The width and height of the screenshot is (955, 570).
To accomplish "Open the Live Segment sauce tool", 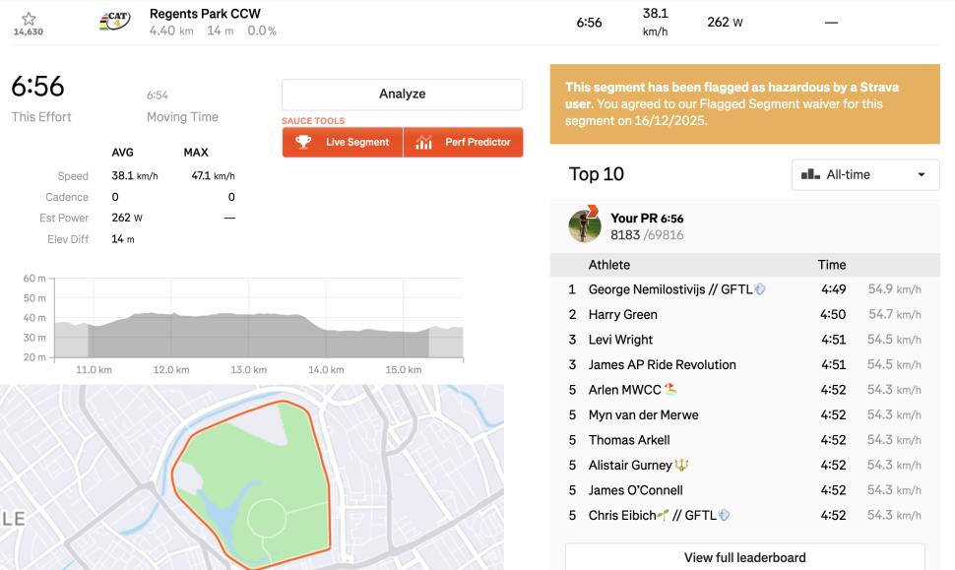I will coord(343,142).
